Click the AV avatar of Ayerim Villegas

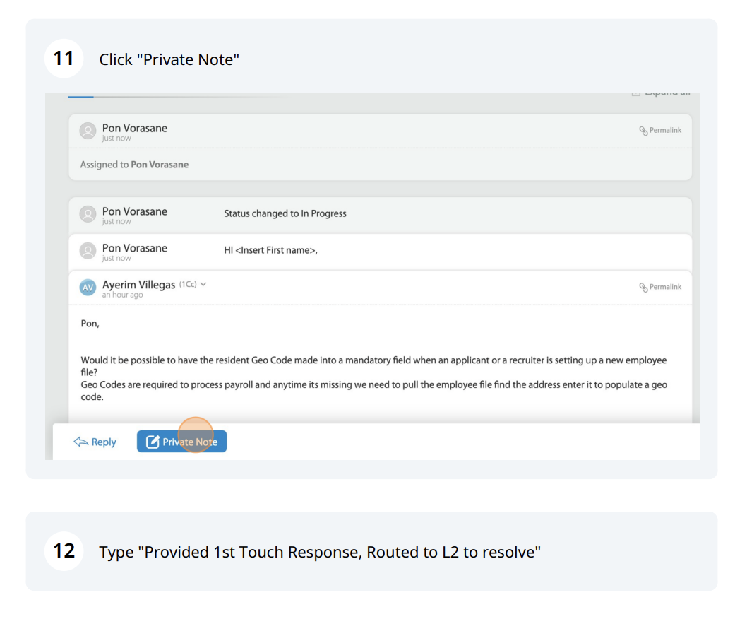[x=88, y=288]
